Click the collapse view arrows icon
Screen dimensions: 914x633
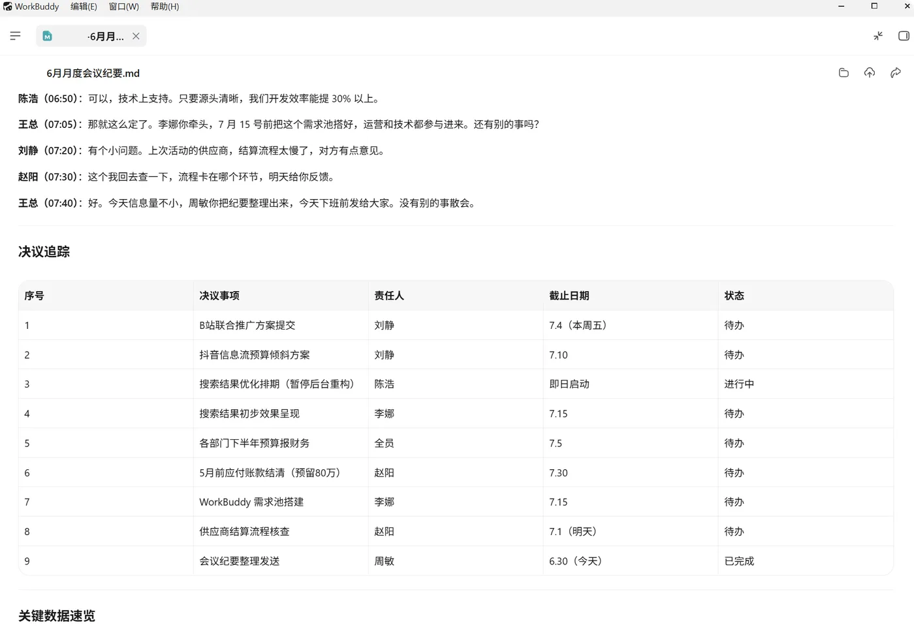point(878,36)
